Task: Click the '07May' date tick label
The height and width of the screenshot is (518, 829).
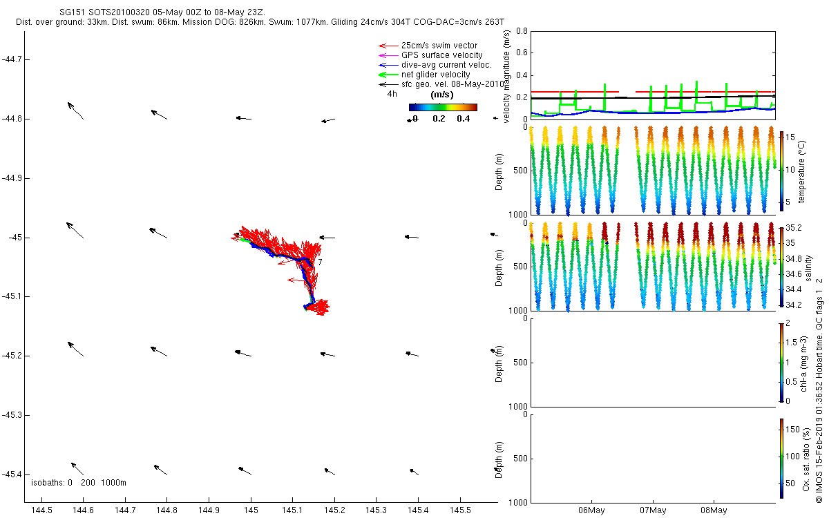Action: (653, 510)
